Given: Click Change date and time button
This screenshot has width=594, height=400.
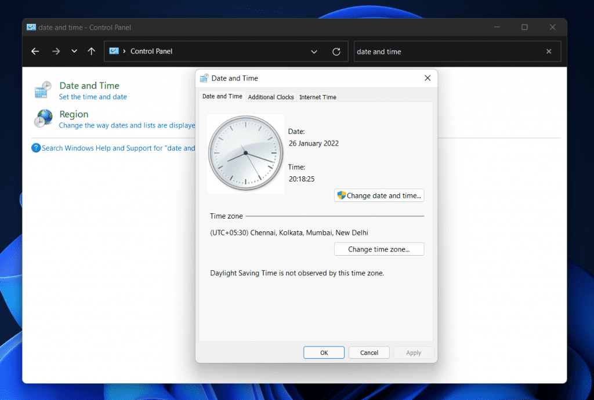Looking at the screenshot, I should [379, 195].
